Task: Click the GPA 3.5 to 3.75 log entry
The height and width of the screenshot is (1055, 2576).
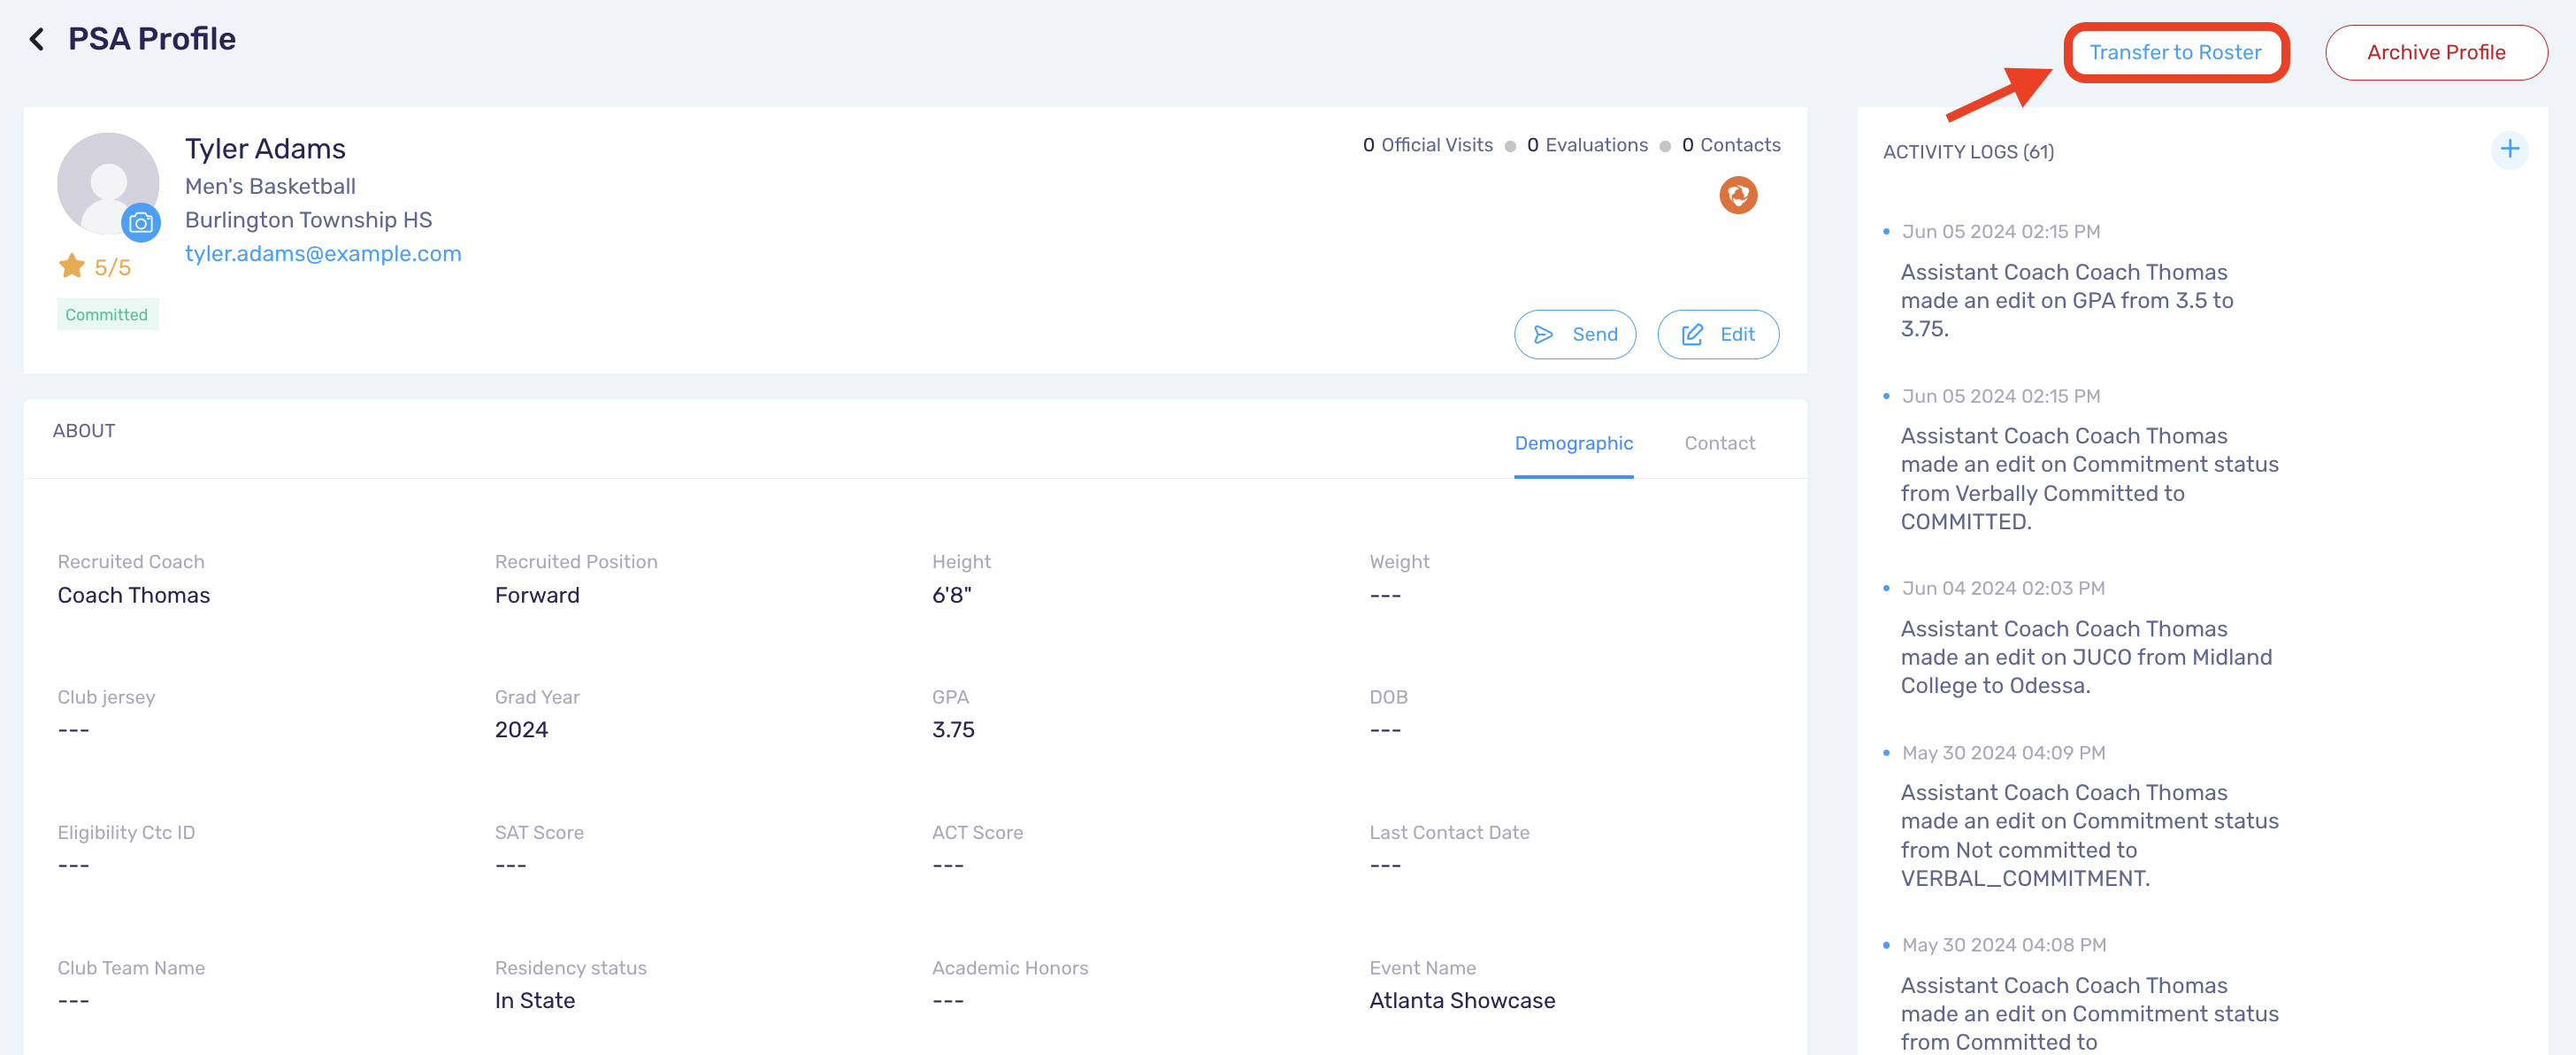Action: click(2066, 300)
